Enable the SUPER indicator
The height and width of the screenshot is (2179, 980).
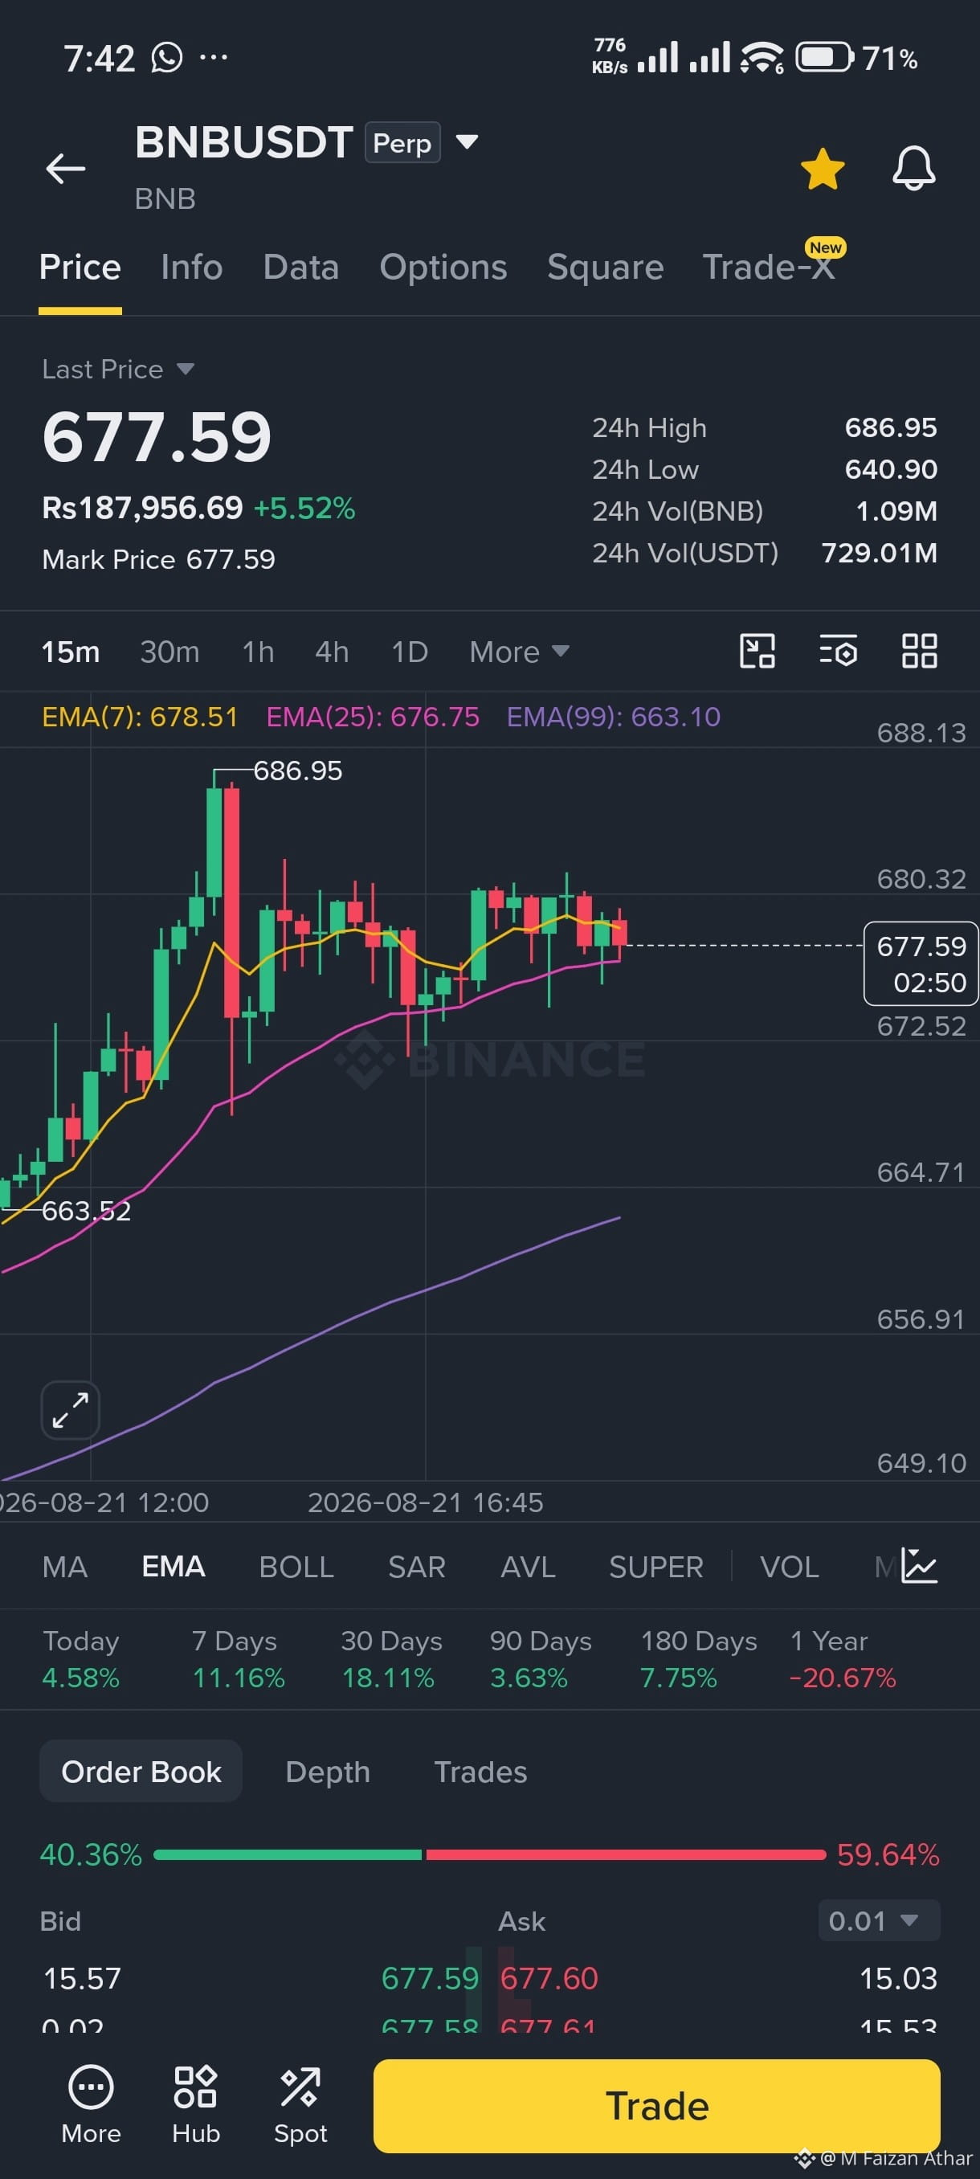[656, 1567]
